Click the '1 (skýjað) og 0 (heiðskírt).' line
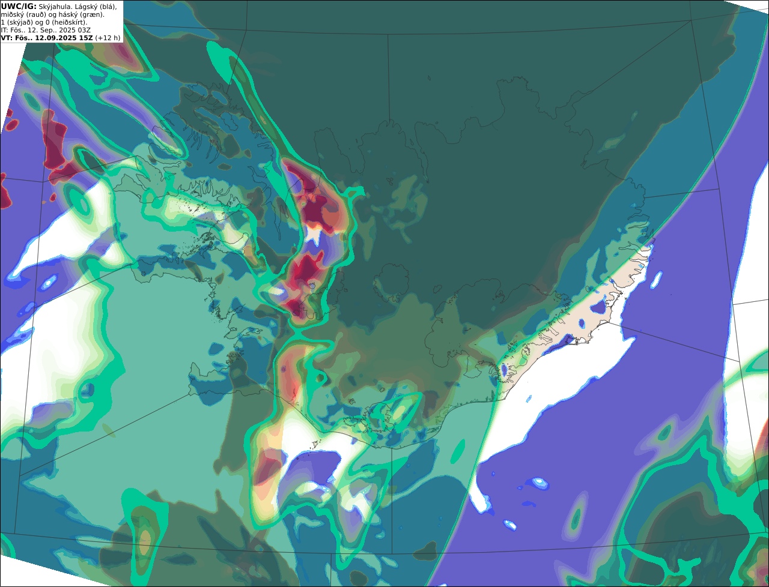 point(44,22)
